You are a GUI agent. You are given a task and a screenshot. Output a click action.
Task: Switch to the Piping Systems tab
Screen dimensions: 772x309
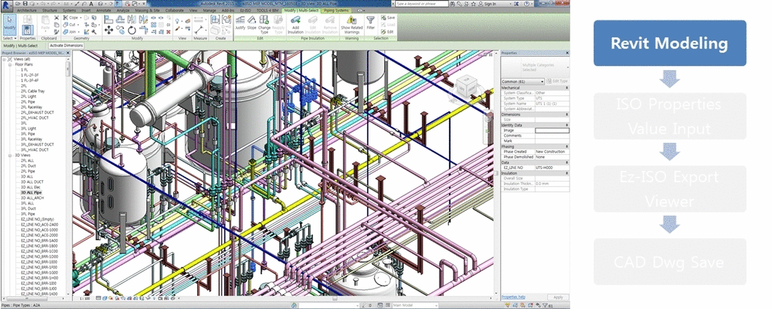pyautogui.click(x=335, y=11)
